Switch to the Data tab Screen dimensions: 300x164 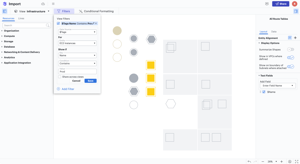(x=274, y=32)
